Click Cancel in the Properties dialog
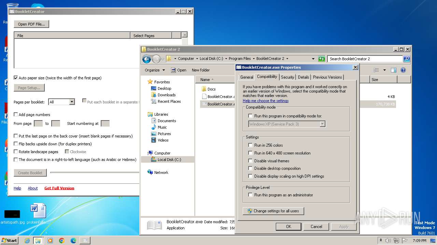Image resolution: width=437 pixels, height=245 pixels. [x=316, y=227]
